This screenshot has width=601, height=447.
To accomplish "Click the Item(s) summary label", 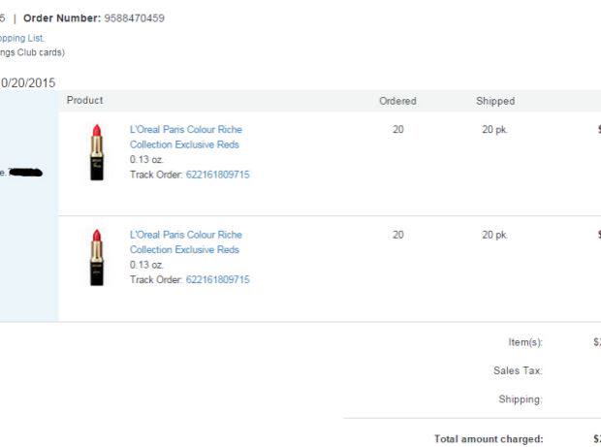I will pos(525,341).
